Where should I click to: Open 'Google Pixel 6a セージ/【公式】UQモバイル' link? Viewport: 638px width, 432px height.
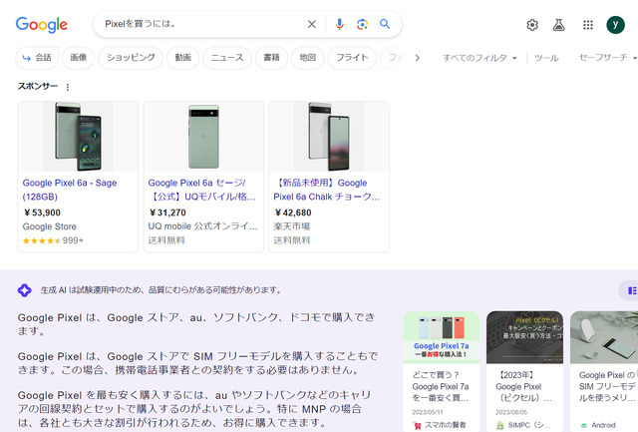[201, 190]
